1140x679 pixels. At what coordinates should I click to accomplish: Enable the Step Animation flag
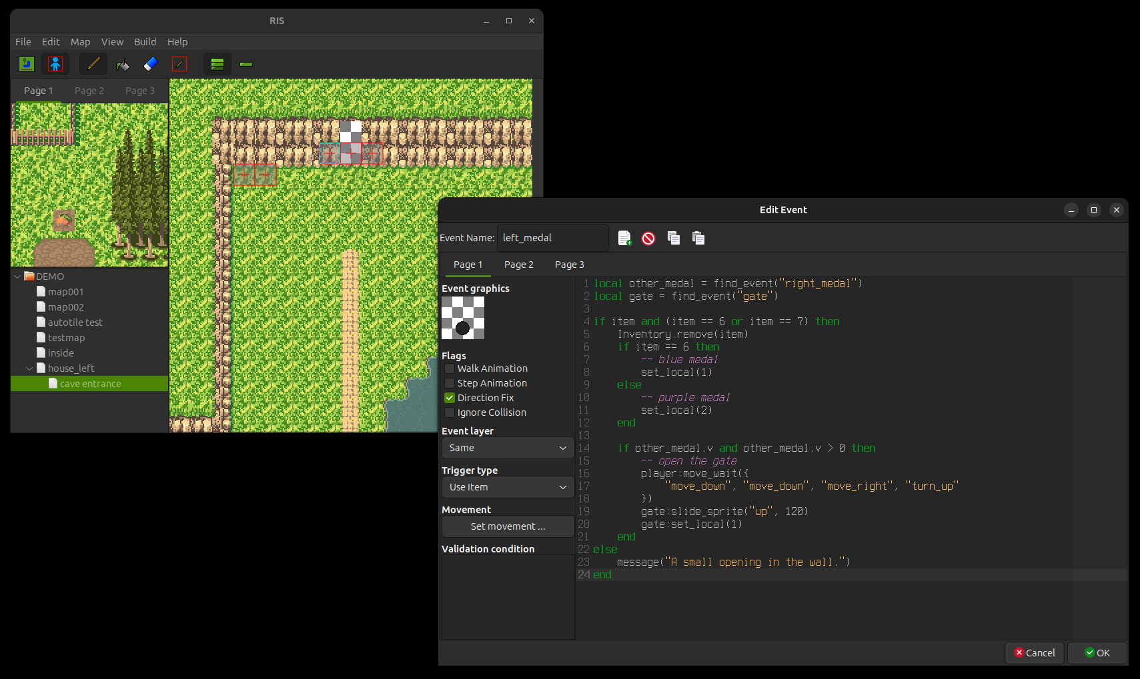450,383
